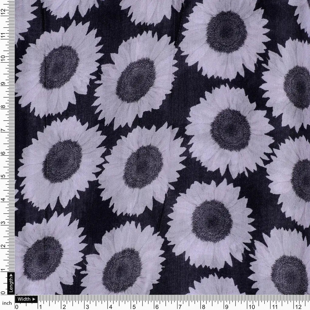
Task: Click the 'inch' unit text in the corner
Action: click(x=7, y=303)
